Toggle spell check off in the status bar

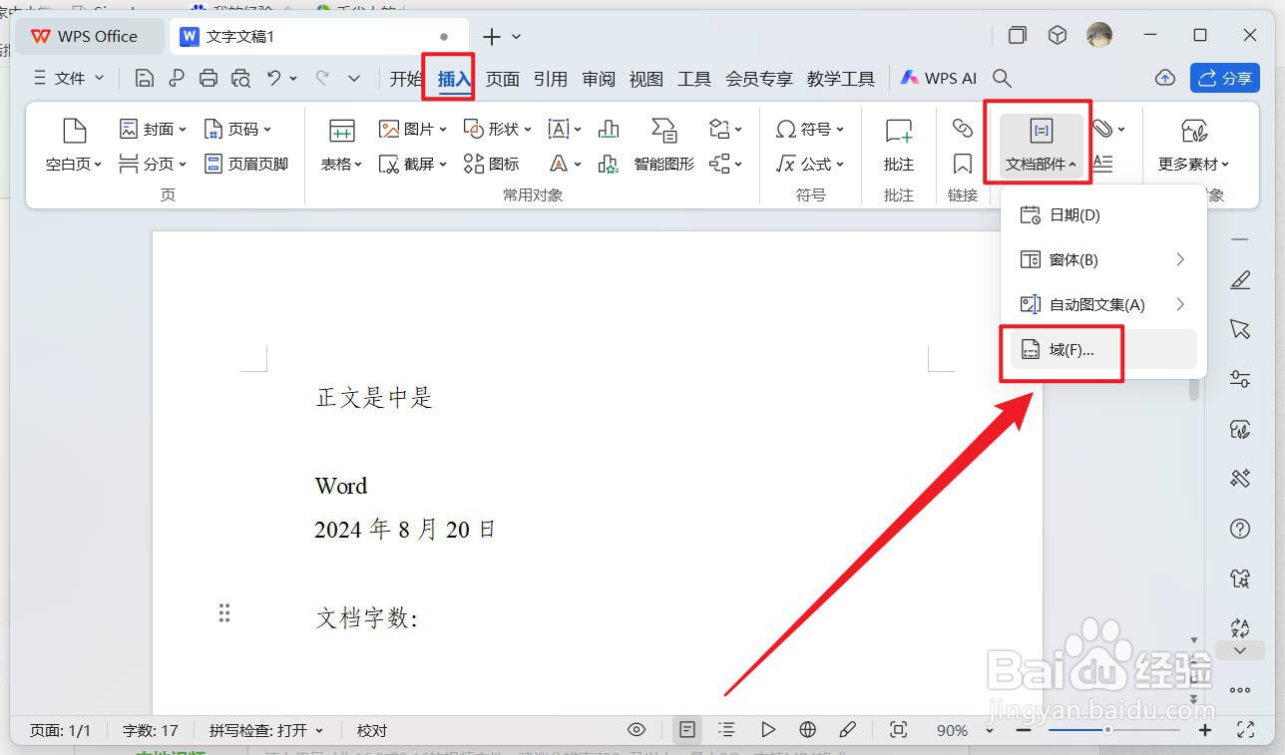click(266, 729)
